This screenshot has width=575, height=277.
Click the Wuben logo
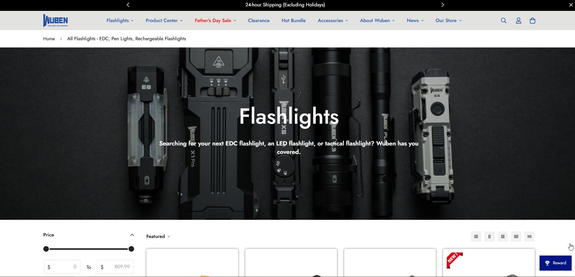(55, 20)
